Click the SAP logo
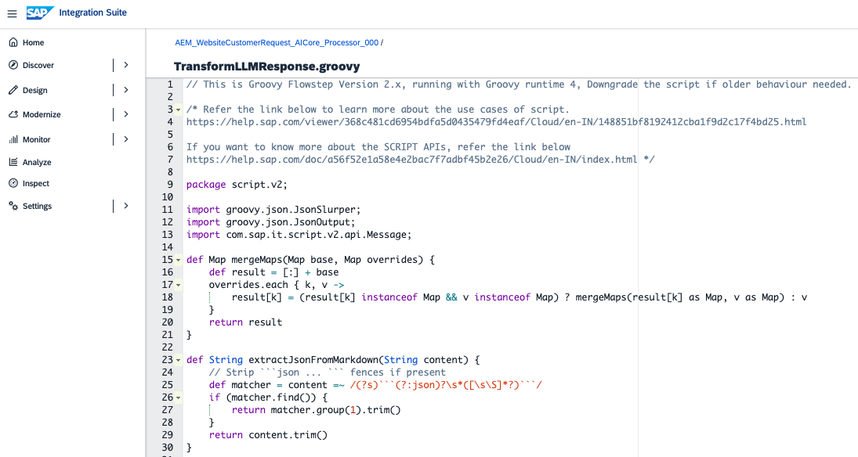 40,13
